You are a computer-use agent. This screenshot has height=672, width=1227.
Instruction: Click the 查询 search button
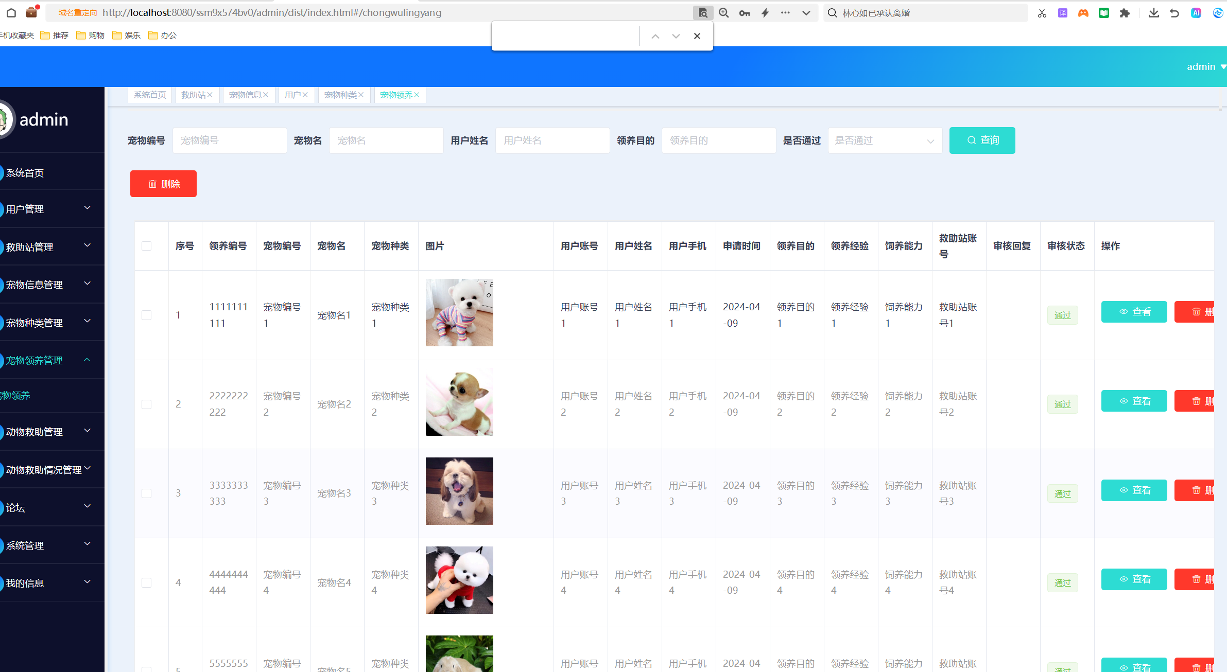tap(982, 140)
